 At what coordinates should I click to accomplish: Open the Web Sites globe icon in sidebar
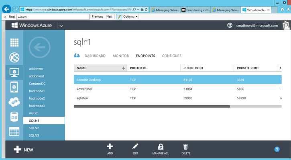tap(14, 57)
